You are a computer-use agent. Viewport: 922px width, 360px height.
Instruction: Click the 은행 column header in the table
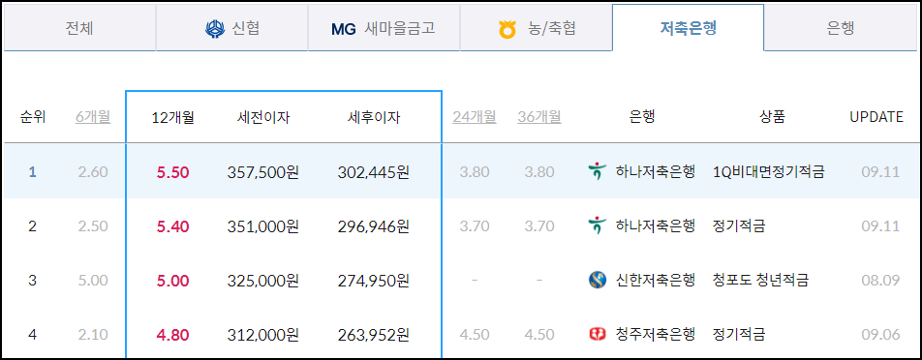click(641, 117)
